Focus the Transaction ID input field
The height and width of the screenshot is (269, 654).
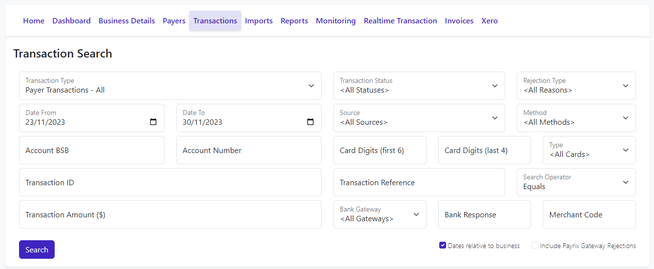pyautogui.click(x=170, y=182)
